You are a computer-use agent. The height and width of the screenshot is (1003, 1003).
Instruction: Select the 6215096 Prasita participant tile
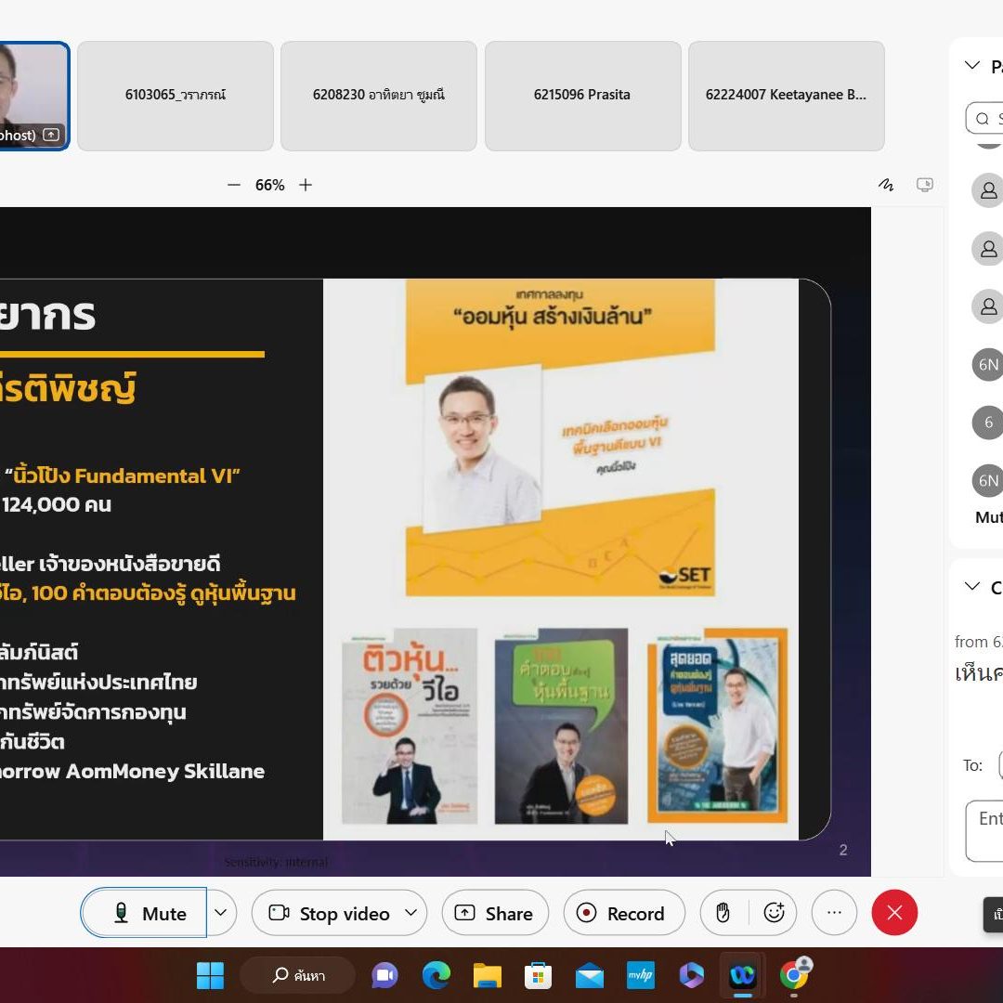point(582,96)
